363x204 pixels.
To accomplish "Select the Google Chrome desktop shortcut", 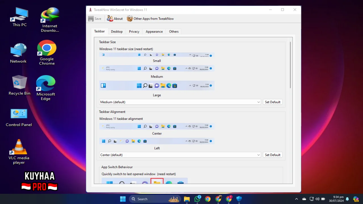I will (47, 53).
